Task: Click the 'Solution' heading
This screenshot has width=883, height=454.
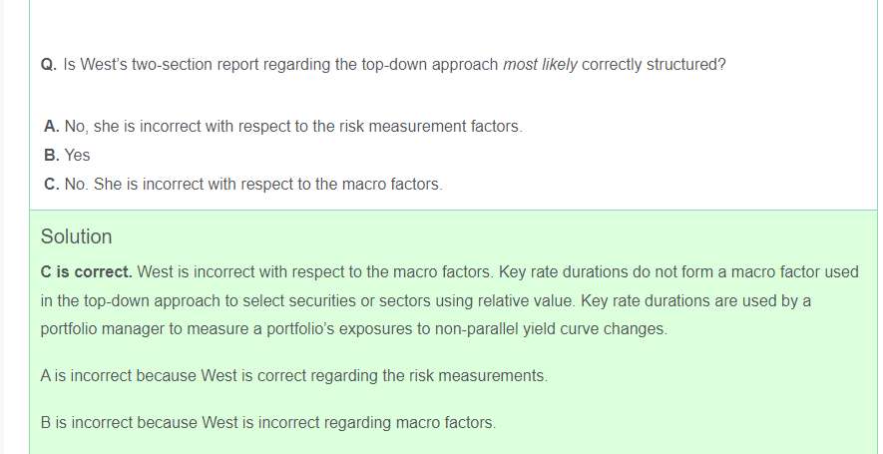Action: point(76,236)
